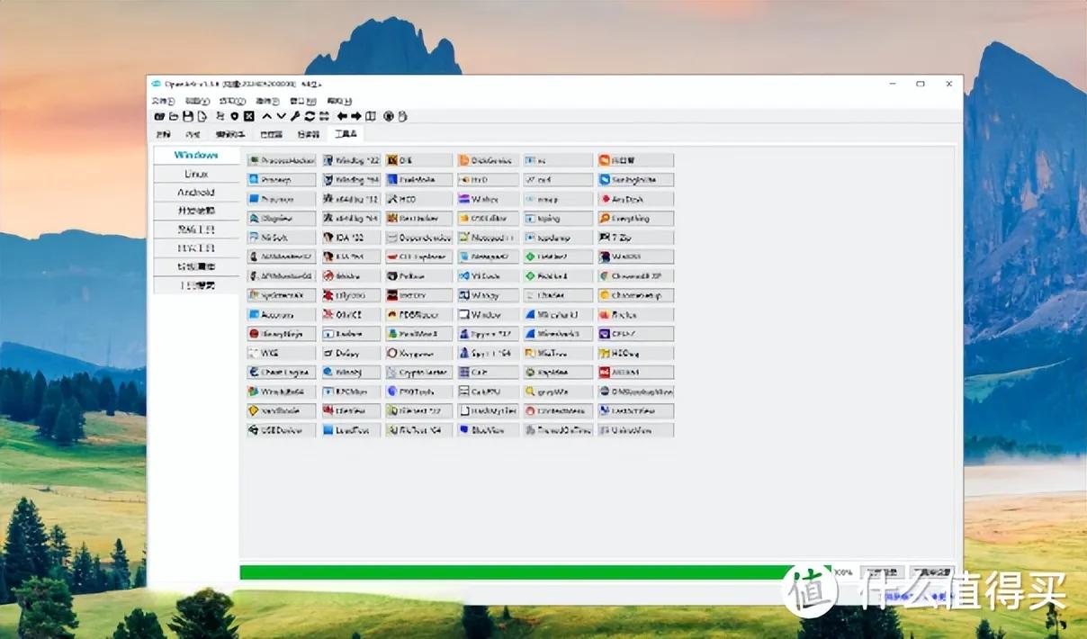Click the floppy-disk save toolbar icon
The width and height of the screenshot is (1087, 639).
tap(188, 116)
